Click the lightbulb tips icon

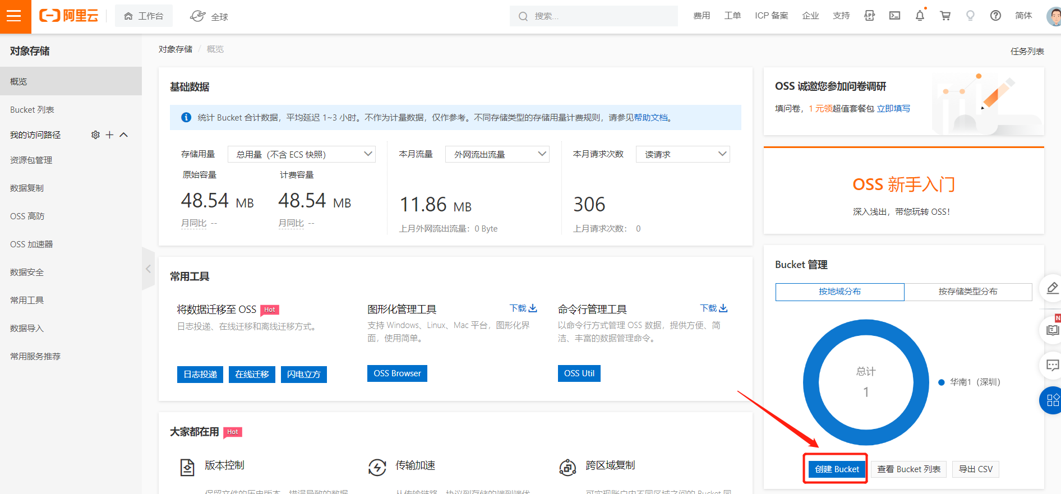click(970, 16)
